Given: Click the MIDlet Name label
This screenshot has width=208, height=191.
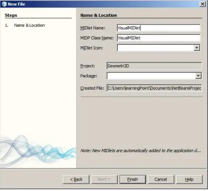Looking at the screenshot, I should click(92, 28).
